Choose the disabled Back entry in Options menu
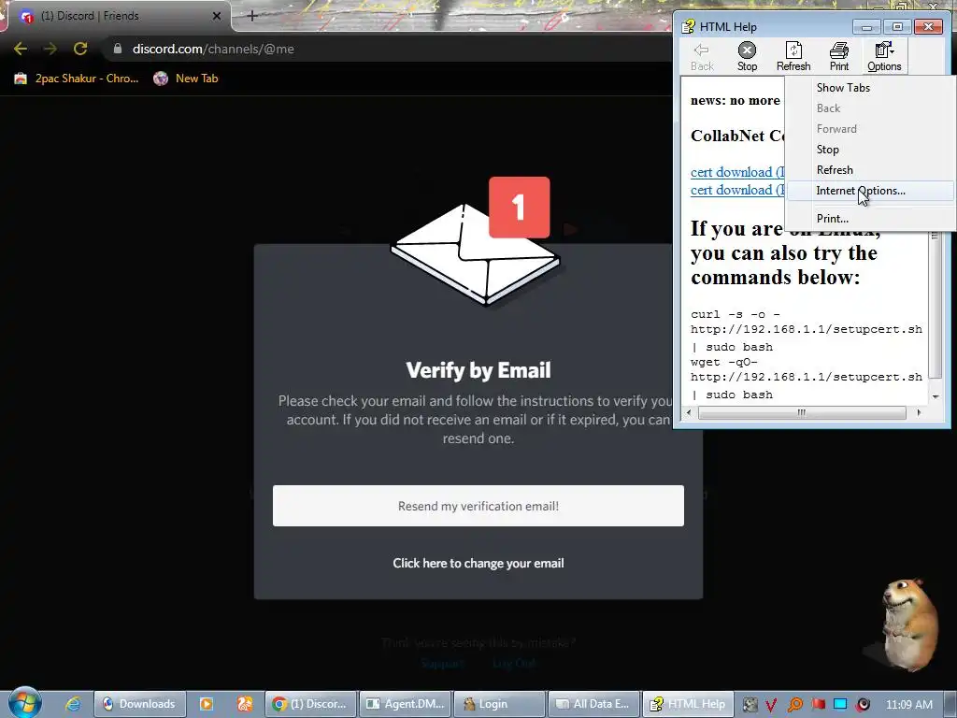The image size is (957, 718). click(x=828, y=108)
